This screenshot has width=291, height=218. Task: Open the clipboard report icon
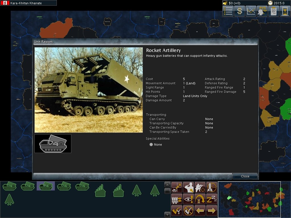coord(274,11)
